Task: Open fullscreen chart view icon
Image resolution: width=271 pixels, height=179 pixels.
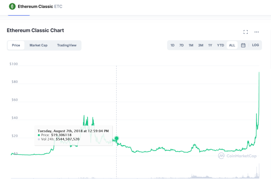Action: (245, 32)
